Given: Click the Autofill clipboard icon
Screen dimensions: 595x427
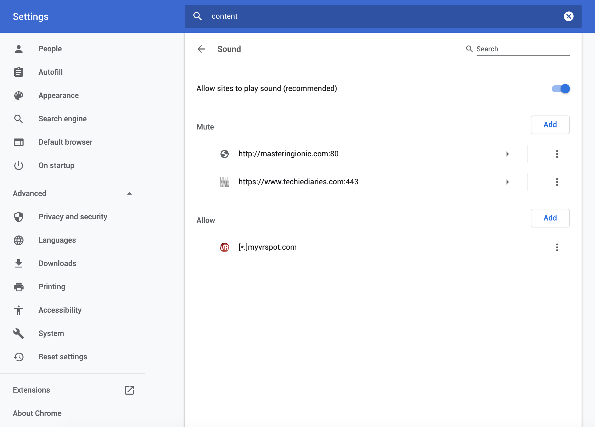Looking at the screenshot, I should click(x=19, y=72).
